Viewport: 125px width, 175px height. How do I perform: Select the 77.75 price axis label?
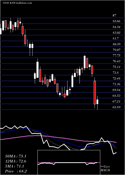(x=117, y=55)
